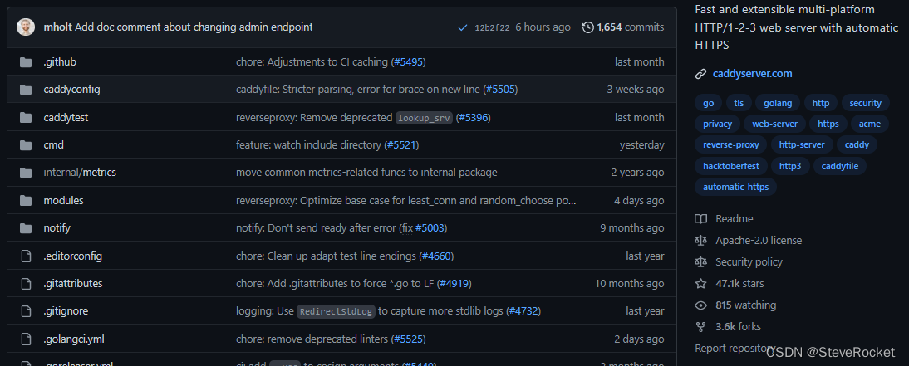The height and width of the screenshot is (366, 909).
Task: Click mholt's avatar image
Action: pos(26,27)
